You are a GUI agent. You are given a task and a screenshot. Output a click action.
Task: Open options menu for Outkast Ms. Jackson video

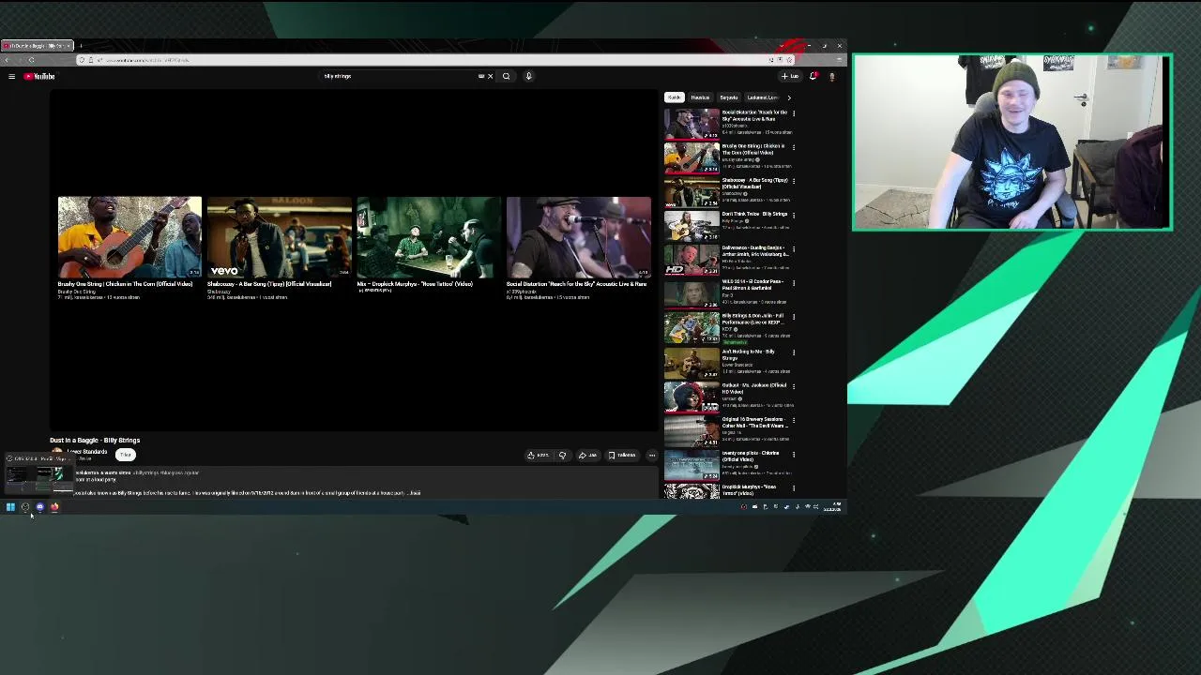pyautogui.click(x=794, y=386)
